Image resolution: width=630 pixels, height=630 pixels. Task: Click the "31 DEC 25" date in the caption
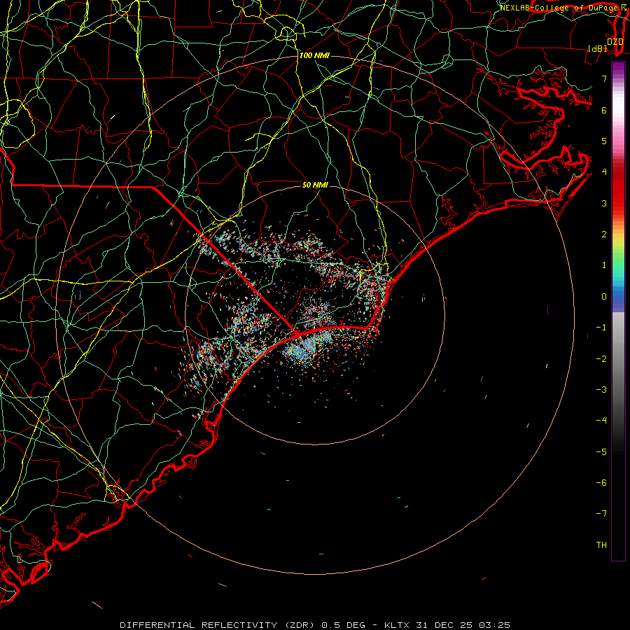click(444, 625)
